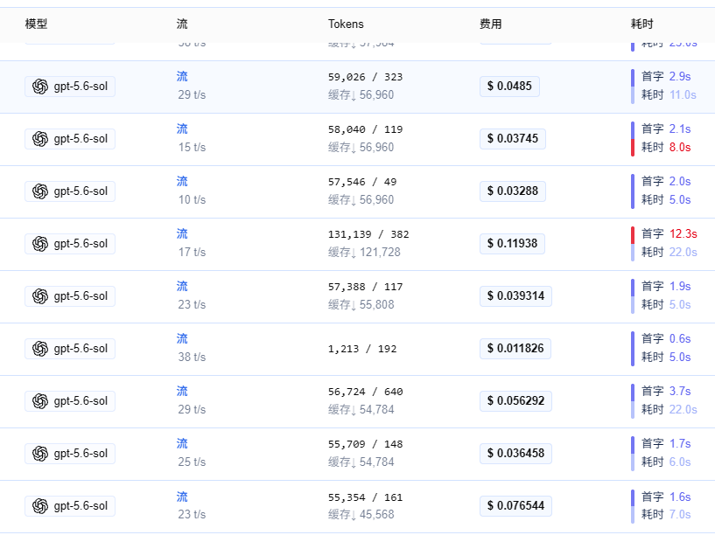
Task: Click the token count 57,546 / 49
Action: click(362, 182)
